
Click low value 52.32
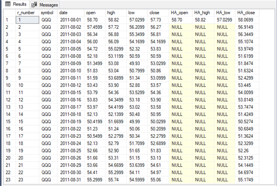(137, 49)
